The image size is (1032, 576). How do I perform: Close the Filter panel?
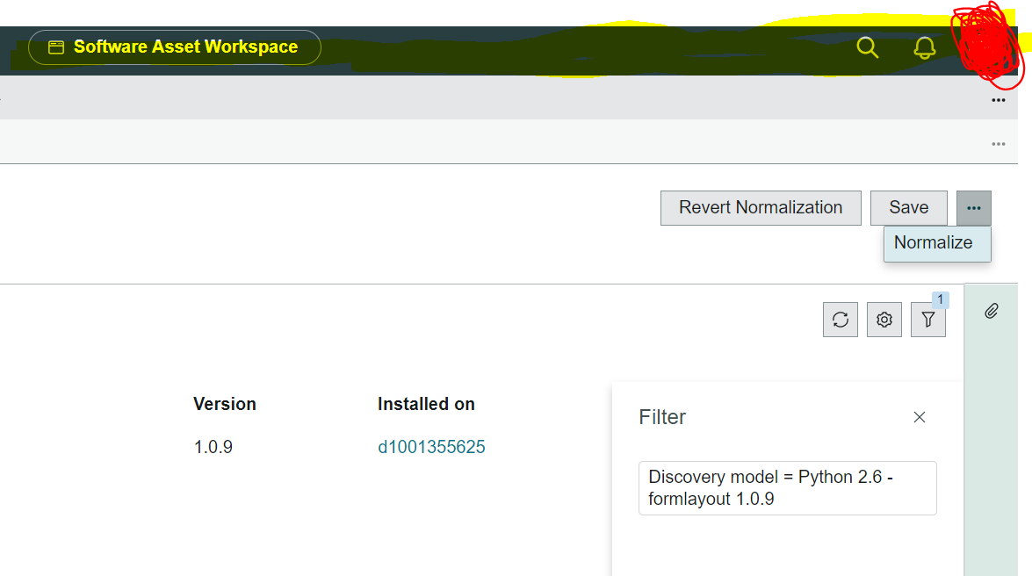[920, 417]
